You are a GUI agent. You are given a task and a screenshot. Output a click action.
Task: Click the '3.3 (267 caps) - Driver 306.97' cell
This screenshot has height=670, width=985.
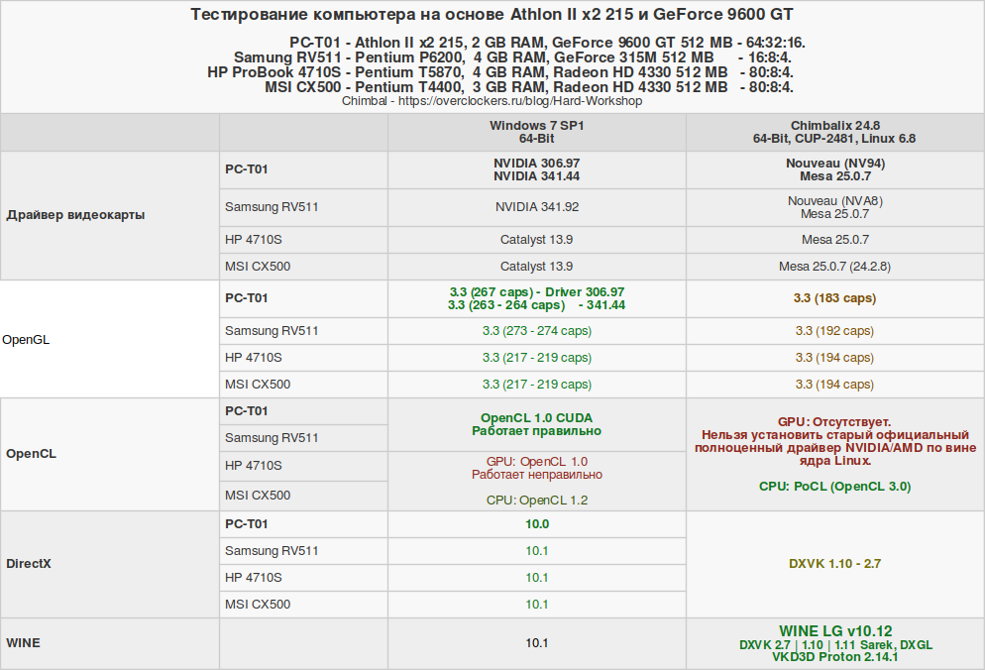point(536,298)
